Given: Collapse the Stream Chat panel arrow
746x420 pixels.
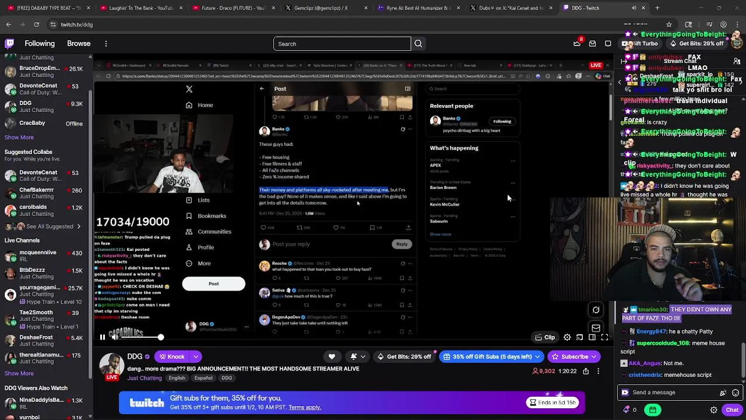Looking at the screenshot, I should 624,61.
